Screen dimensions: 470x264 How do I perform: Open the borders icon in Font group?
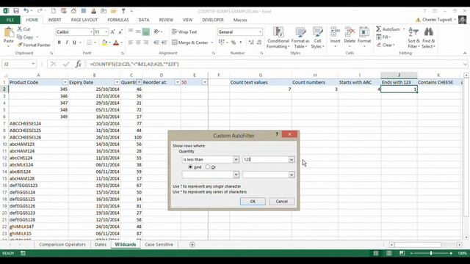tap(90, 43)
